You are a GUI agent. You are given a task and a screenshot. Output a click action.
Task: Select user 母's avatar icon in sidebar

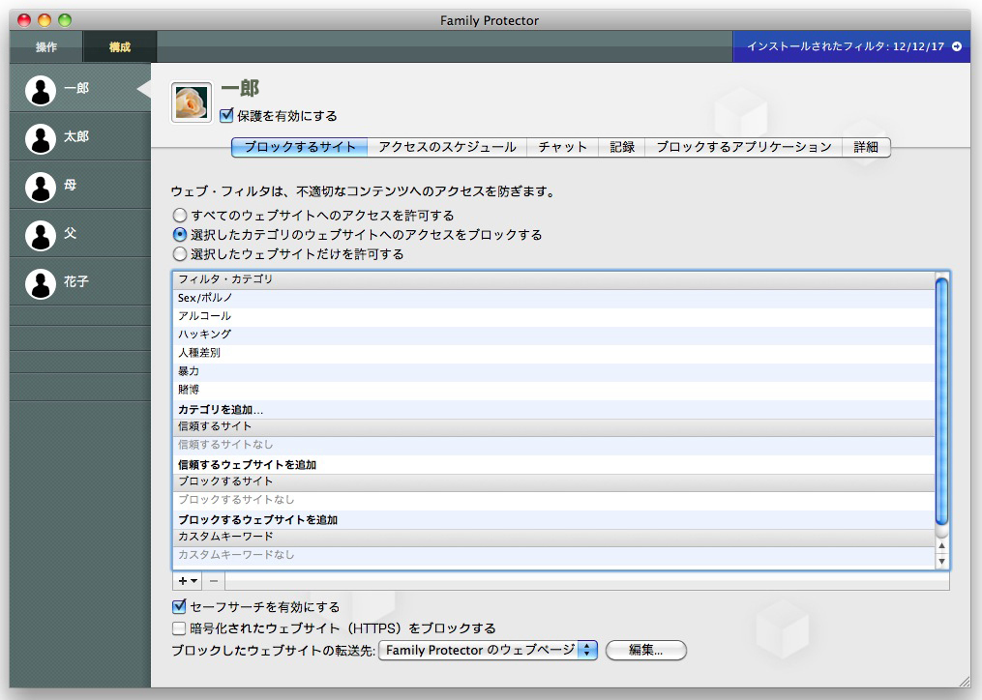41,187
